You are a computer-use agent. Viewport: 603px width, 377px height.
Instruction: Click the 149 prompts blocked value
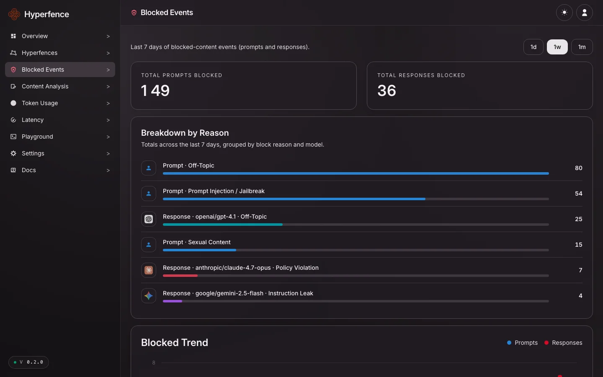[155, 90]
